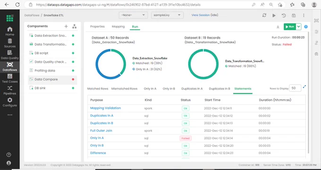Select the Data Quality check component

(x=52, y=62)
